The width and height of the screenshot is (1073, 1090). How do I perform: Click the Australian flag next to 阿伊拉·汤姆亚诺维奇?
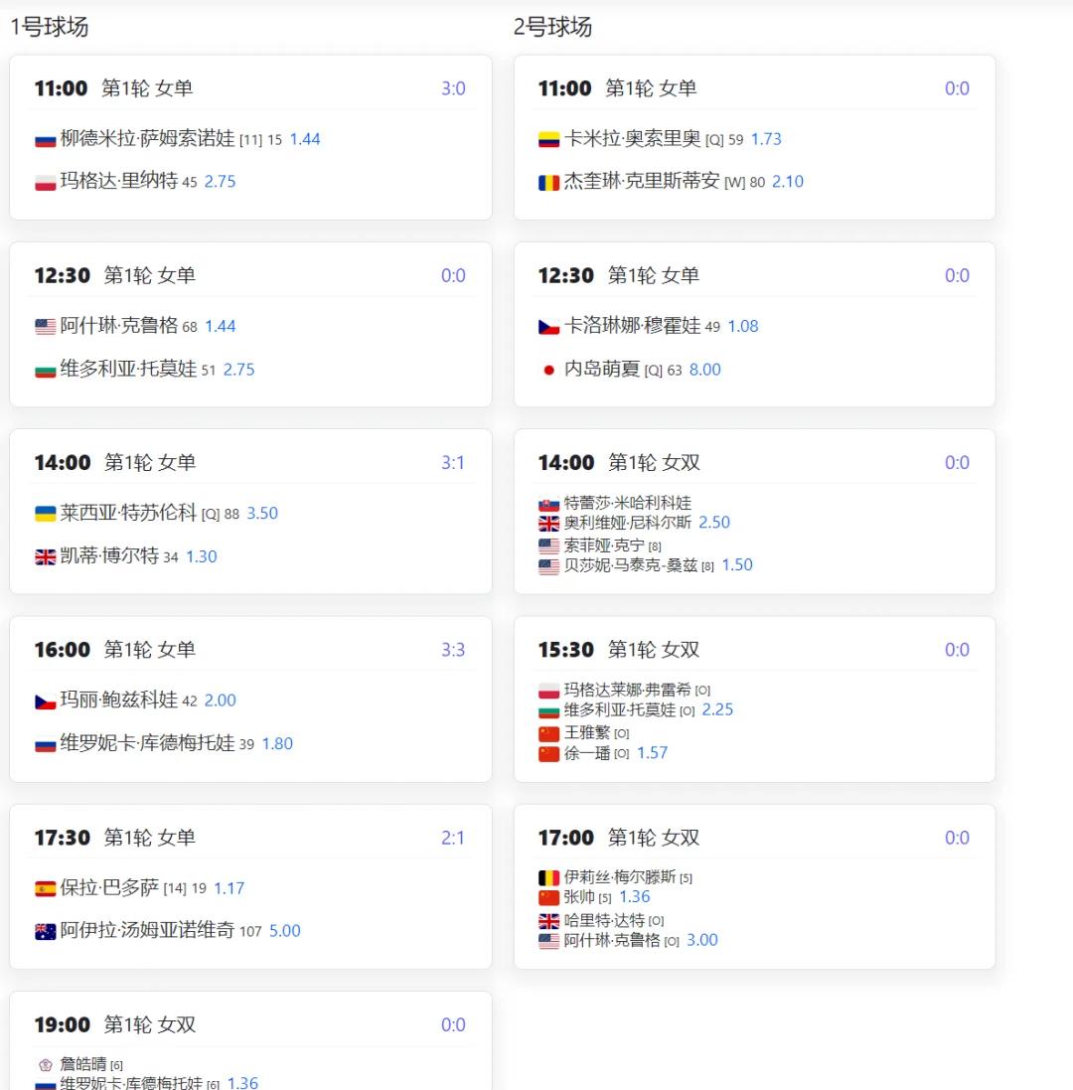[x=46, y=932]
